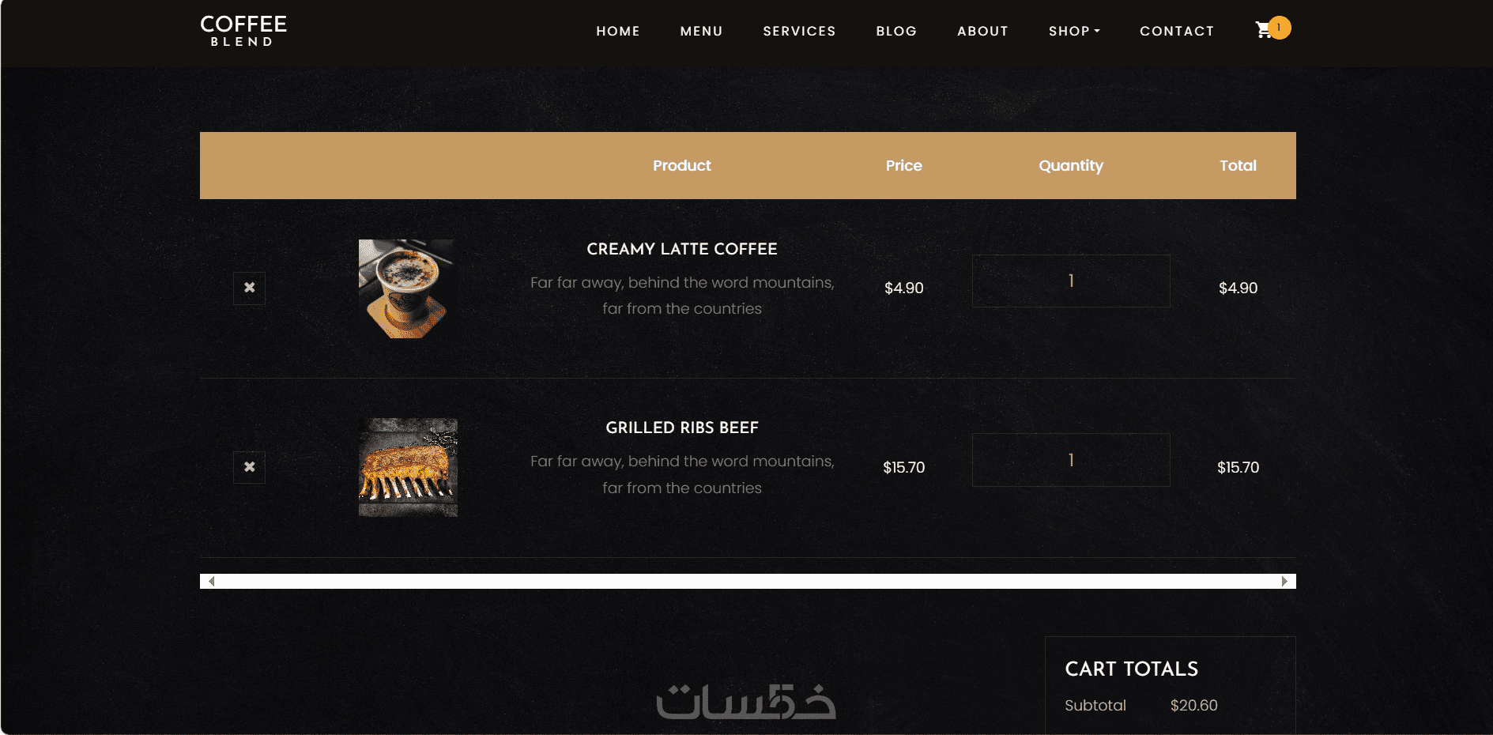The height and width of the screenshot is (735, 1493).
Task: Navigate to Services page
Action: (799, 31)
